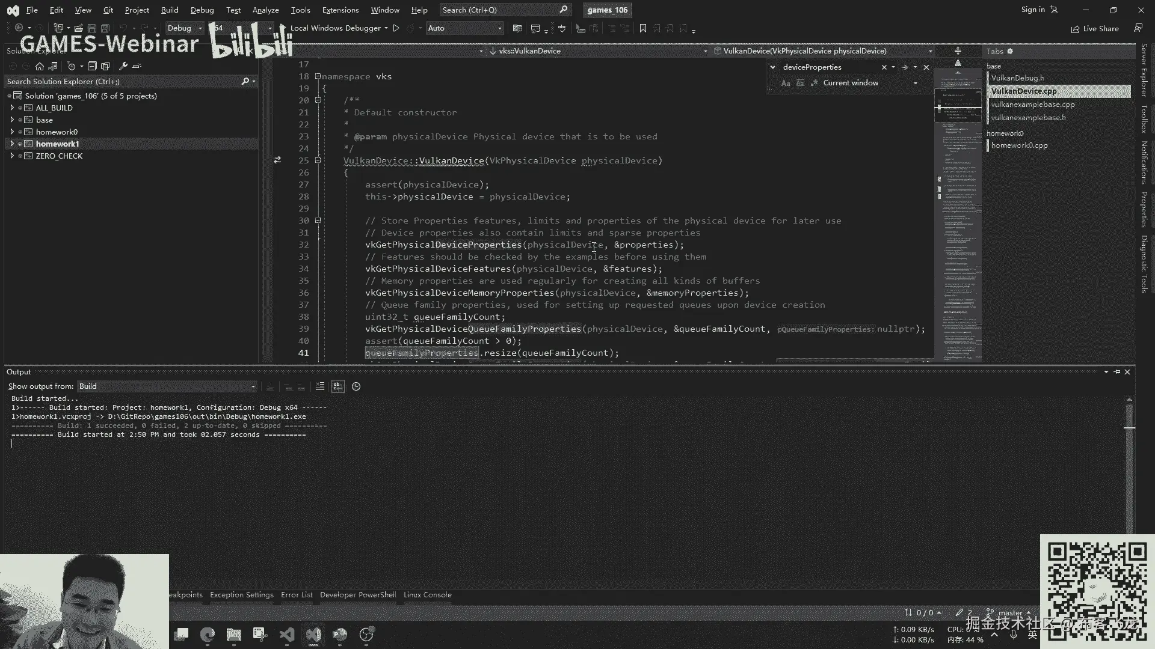Toggle Match whole word in Find box
The image size is (1155, 649).
800,83
